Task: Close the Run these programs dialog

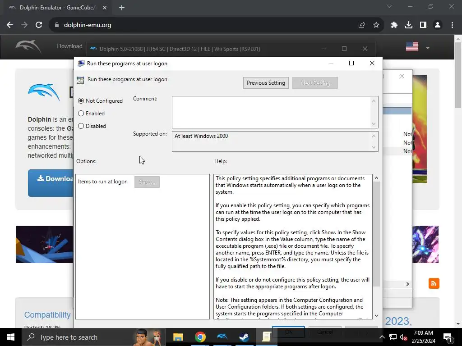Action: tap(372, 63)
